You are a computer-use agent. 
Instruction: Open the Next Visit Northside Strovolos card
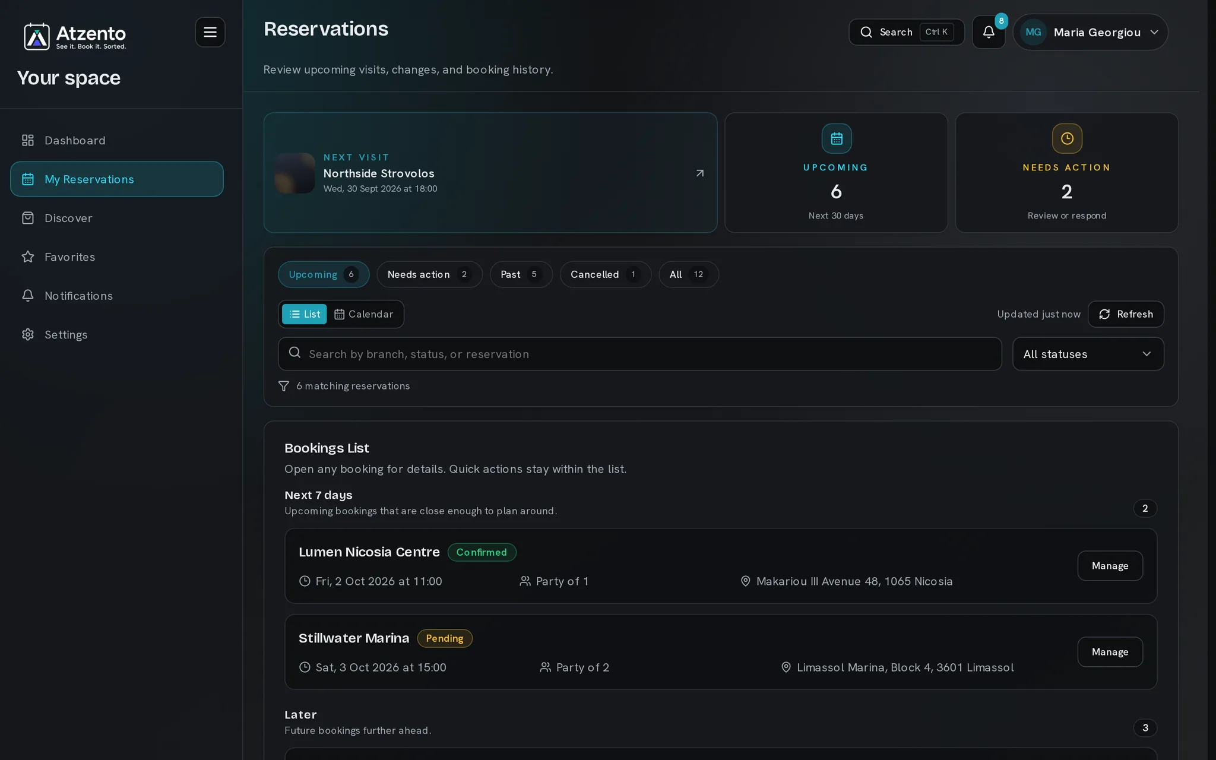[x=490, y=173]
